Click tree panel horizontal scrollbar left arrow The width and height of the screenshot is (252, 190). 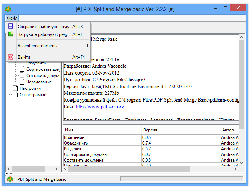pos(9,169)
